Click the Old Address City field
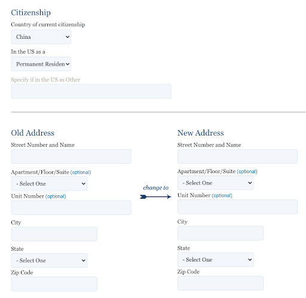The image size is (306, 298). tap(54, 234)
